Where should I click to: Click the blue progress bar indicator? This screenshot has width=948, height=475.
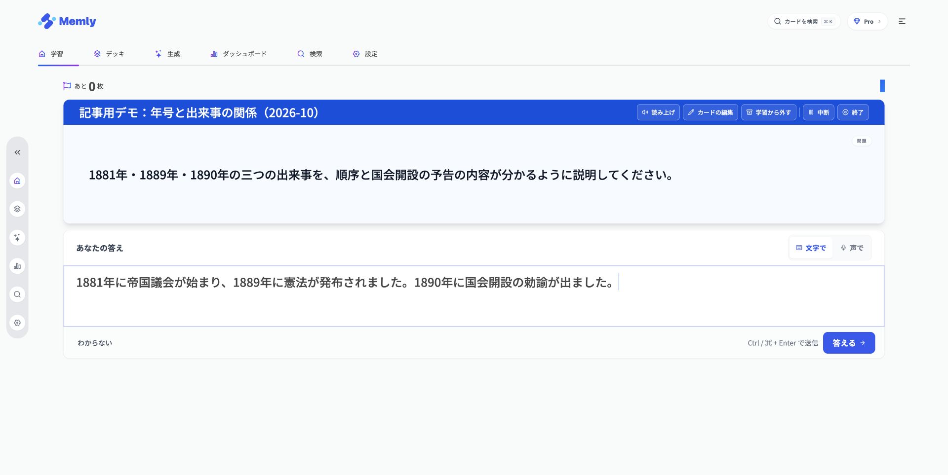click(882, 86)
